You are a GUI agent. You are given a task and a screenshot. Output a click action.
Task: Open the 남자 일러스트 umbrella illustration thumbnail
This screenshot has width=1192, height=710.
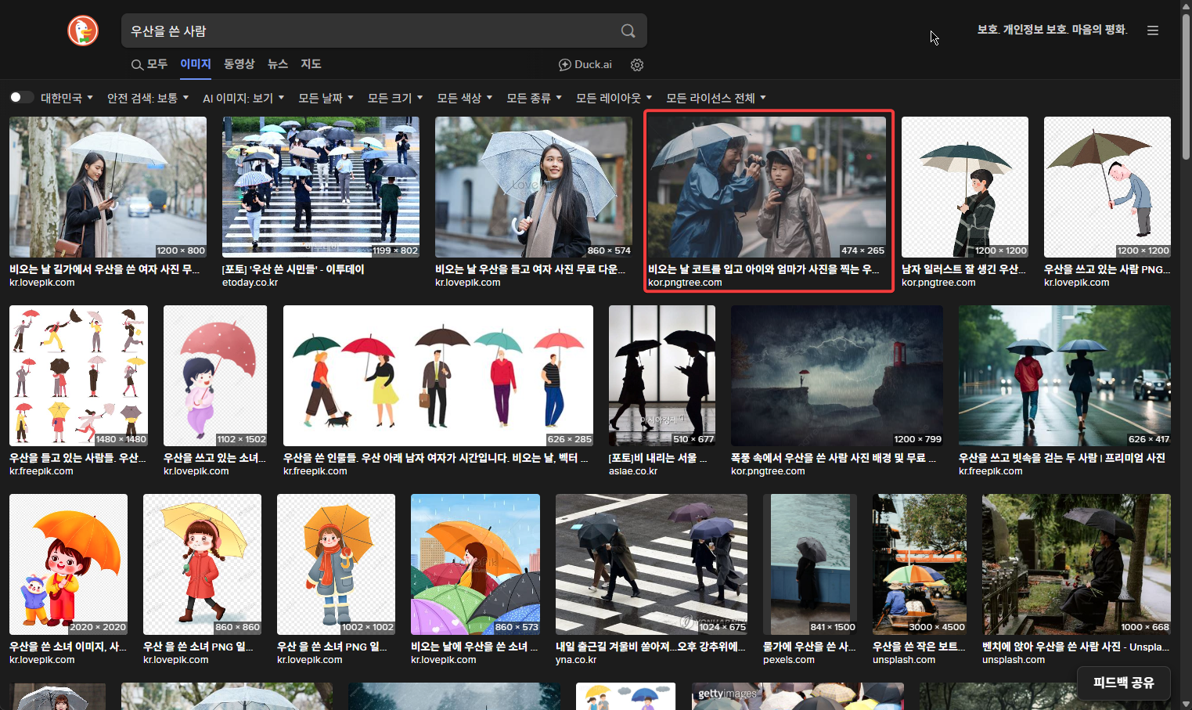[965, 187]
